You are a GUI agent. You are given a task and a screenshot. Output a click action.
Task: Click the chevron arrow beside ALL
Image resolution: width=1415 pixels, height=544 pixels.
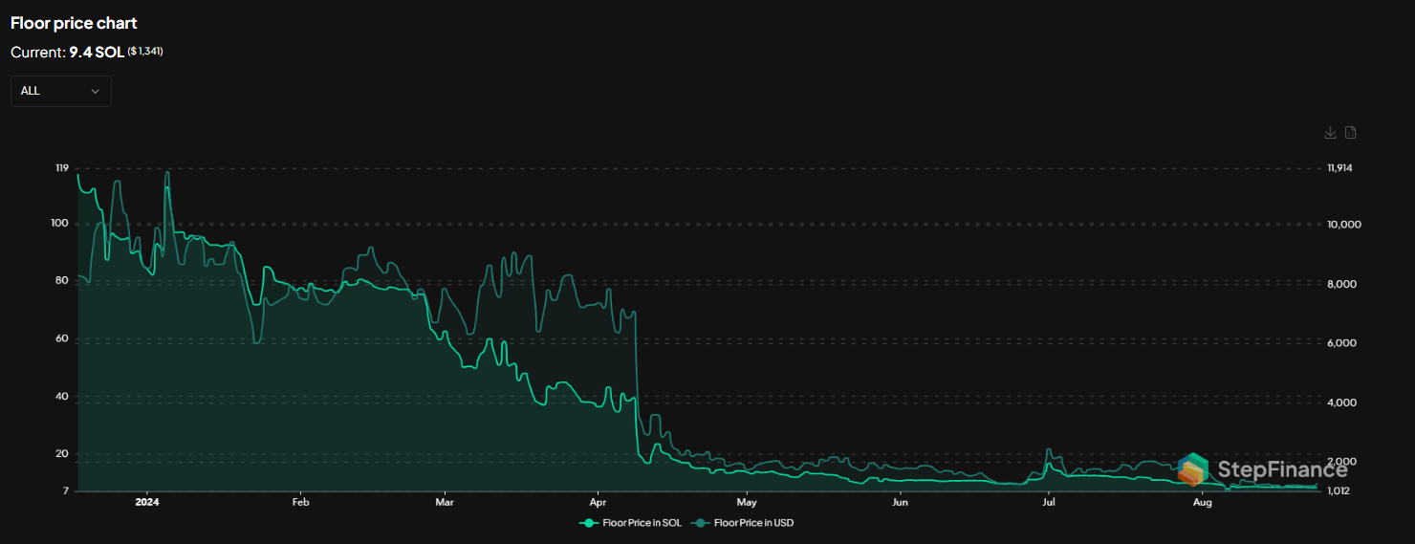click(95, 91)
